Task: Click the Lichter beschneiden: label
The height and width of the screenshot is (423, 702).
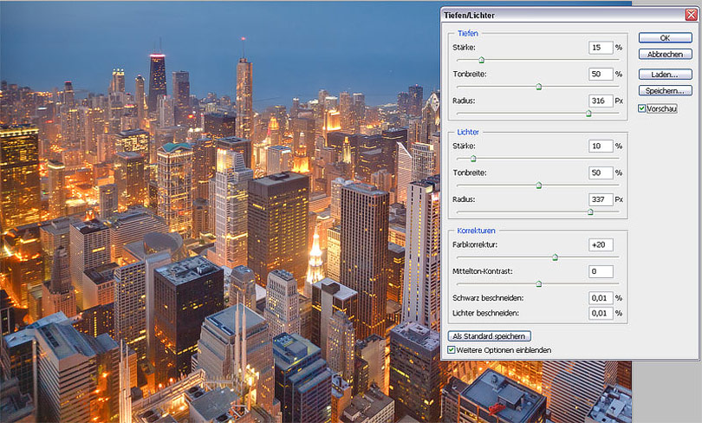Action: coord(485,313)
